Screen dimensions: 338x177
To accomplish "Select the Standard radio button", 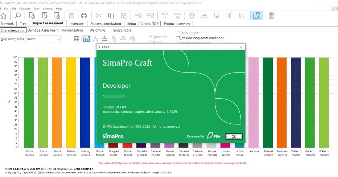I will (151, 37).
